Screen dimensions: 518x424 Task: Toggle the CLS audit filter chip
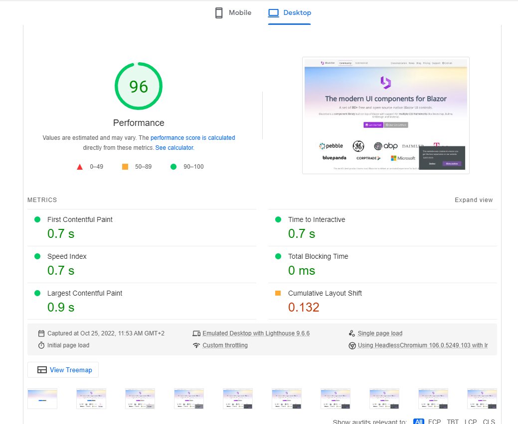(x=489, y=422)
